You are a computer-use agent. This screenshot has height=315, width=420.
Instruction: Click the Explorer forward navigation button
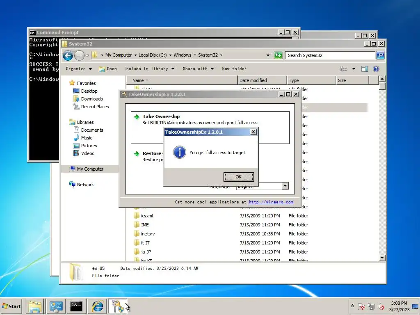pos(79,55)
